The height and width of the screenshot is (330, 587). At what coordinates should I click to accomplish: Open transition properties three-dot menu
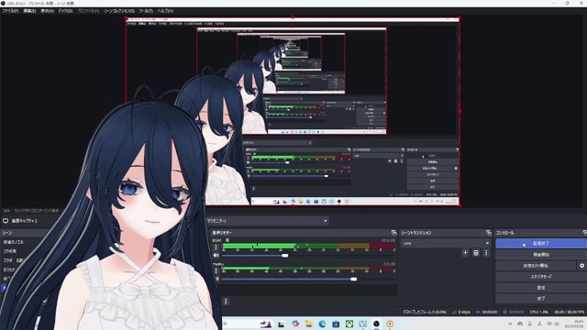pyautogui.click(x=486, y=253)
